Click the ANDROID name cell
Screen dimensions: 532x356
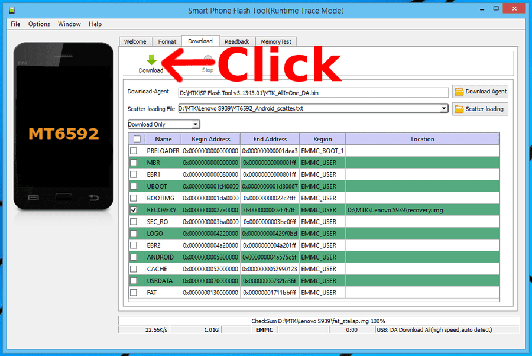163,257
